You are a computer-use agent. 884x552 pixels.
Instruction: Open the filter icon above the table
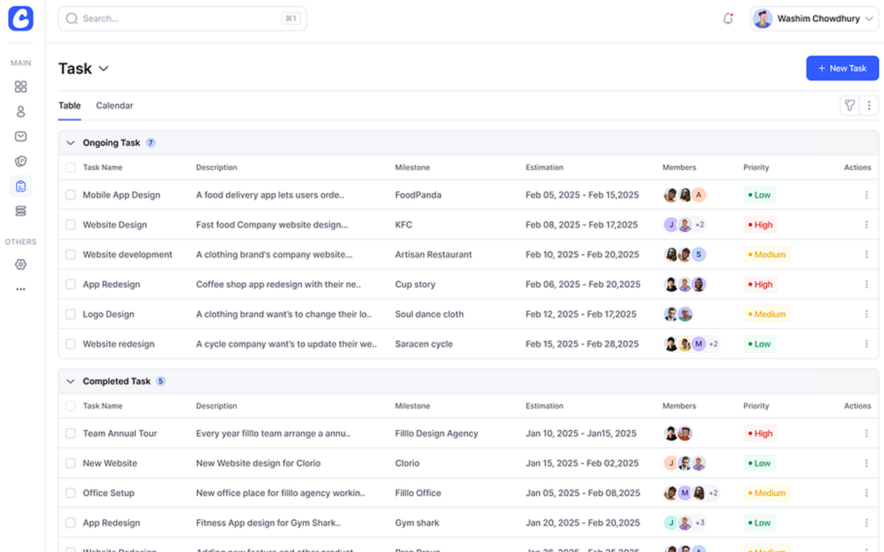tap(849, 105)
